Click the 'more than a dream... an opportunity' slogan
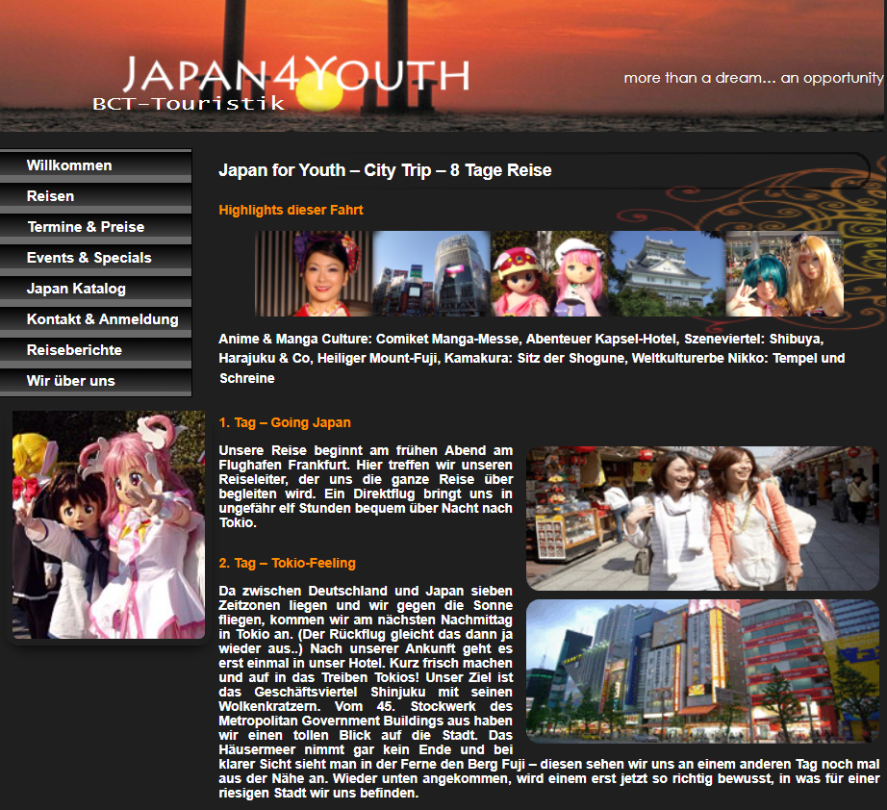The image size is (887, 810). 753,78
